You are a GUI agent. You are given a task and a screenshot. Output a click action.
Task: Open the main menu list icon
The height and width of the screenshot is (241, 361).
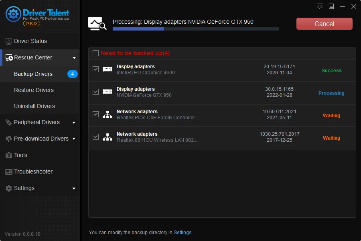coord(331,6)
